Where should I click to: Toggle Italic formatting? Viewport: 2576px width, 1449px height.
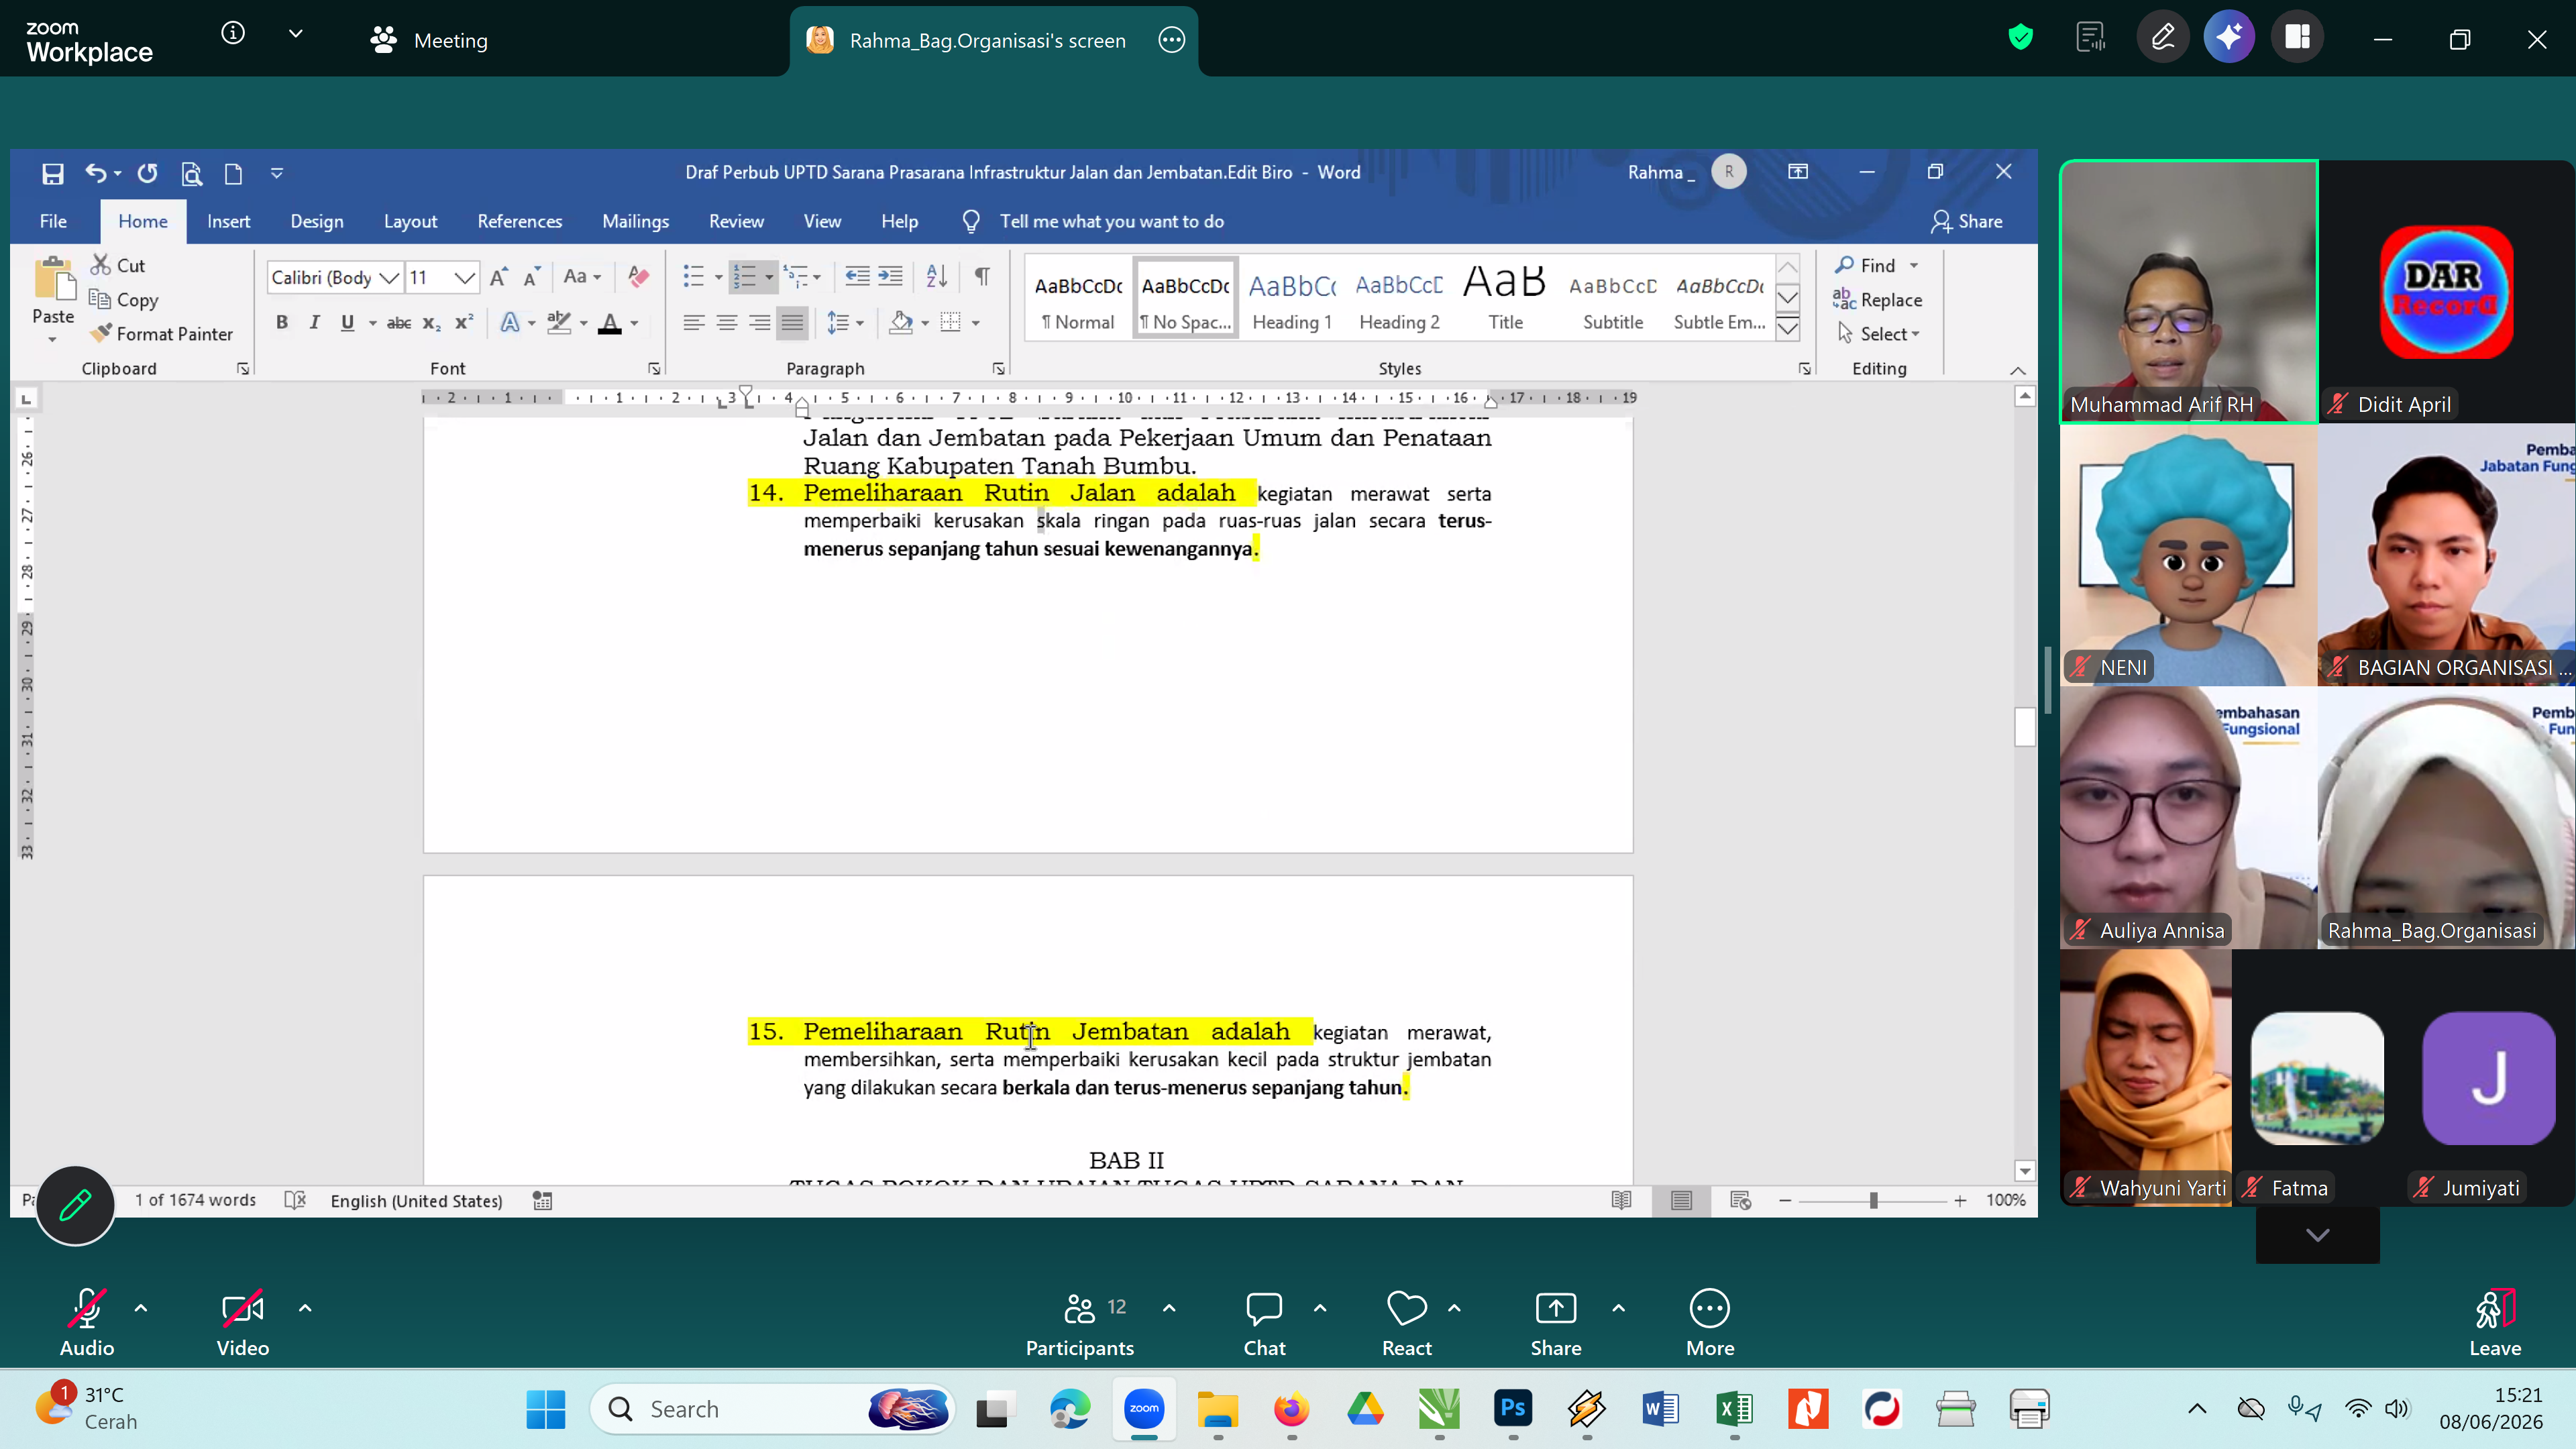[314, 322]
